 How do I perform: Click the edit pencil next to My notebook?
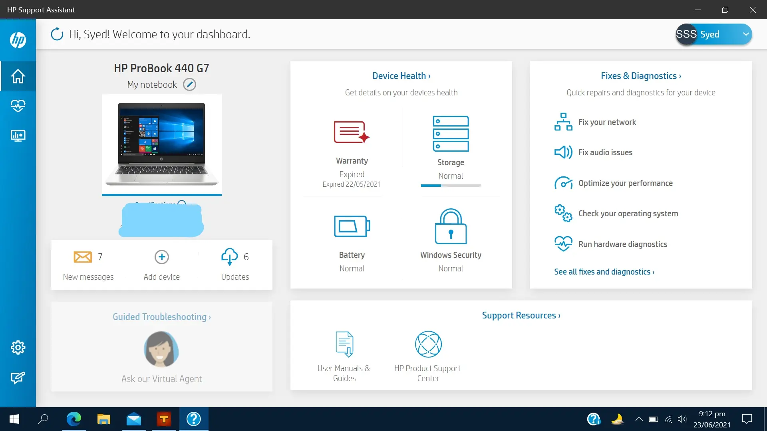point(190,84)
